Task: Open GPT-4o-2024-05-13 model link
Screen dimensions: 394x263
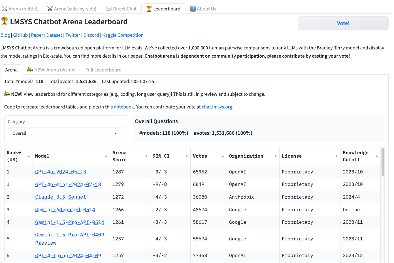Action: point(61,172)
